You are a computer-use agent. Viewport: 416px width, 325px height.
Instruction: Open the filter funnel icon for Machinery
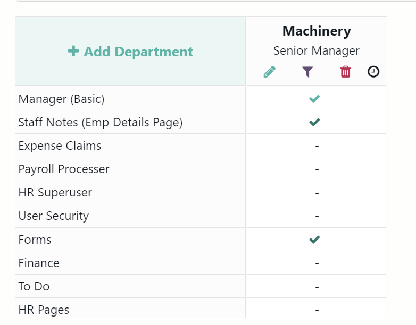coord(307,72)
